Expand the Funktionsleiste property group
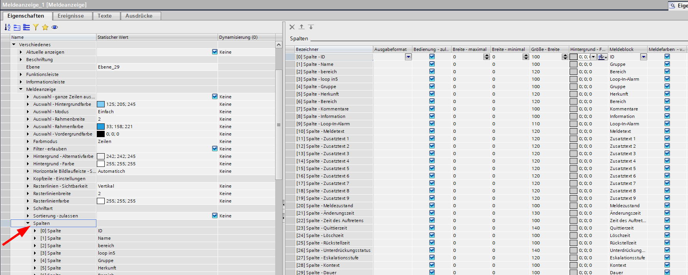The image size is (688, 275). click(21, 74)
